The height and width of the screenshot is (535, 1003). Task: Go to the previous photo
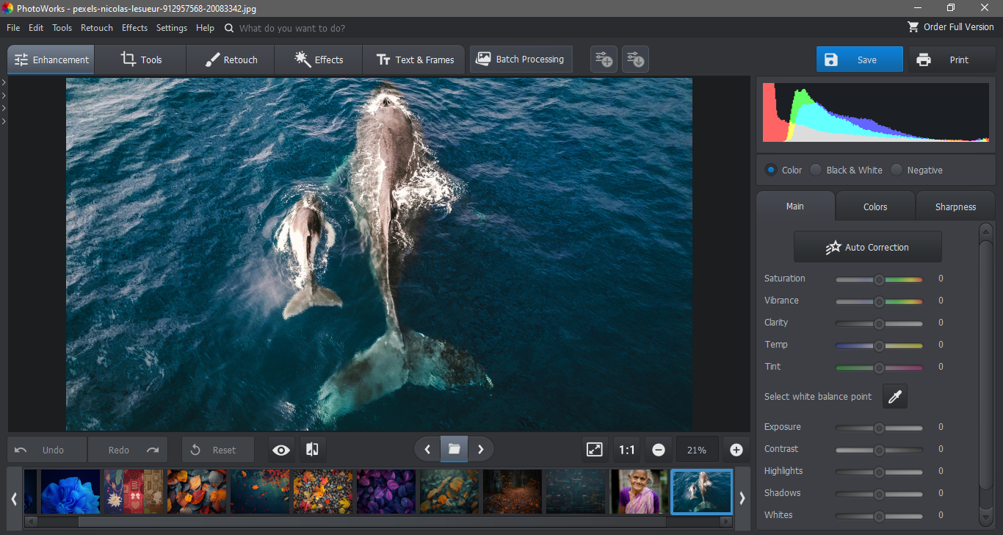pyautogui.click(x=427, y=449)
